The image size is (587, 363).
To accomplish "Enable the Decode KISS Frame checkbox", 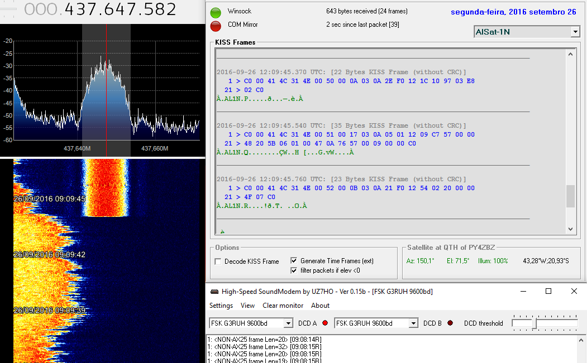I will coord(218,262).
